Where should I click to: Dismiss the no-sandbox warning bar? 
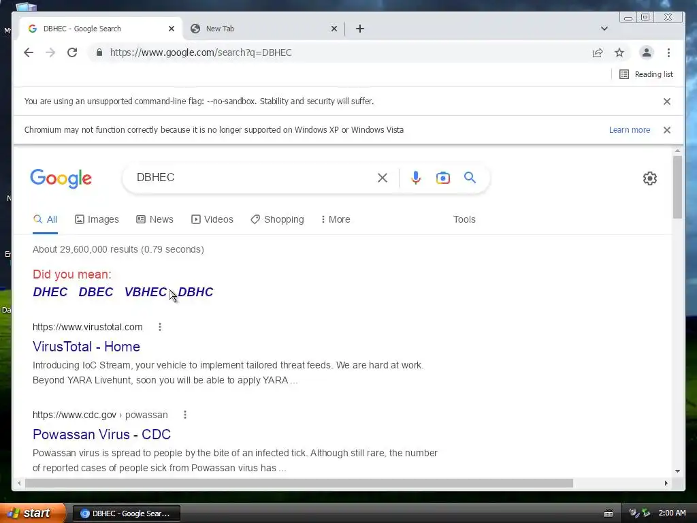click(667, 101)
